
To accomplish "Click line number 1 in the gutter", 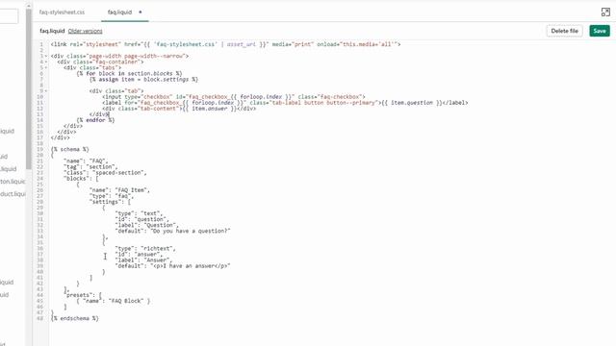I will tap(41, 44).
